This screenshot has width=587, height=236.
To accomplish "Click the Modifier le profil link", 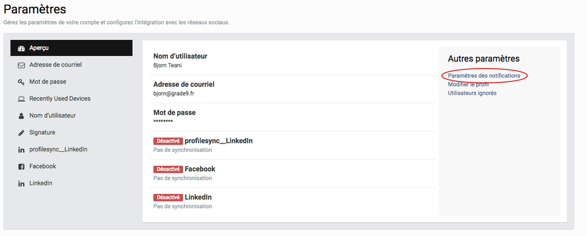I will click(468, 84).
